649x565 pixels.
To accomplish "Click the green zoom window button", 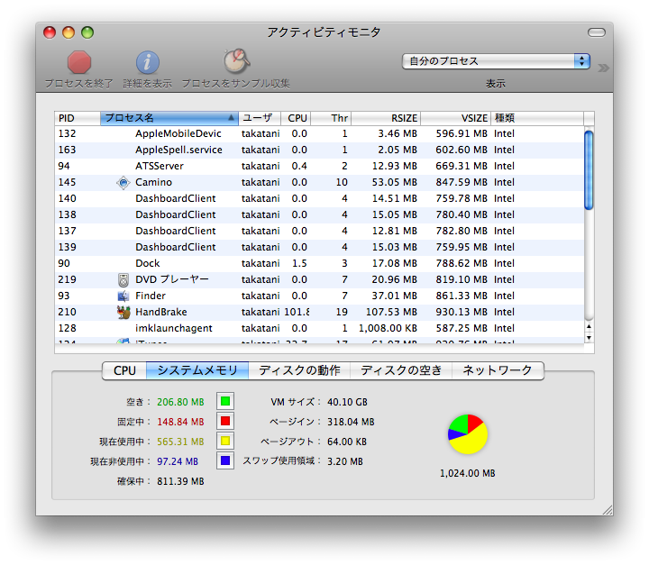I will [87, 32].
